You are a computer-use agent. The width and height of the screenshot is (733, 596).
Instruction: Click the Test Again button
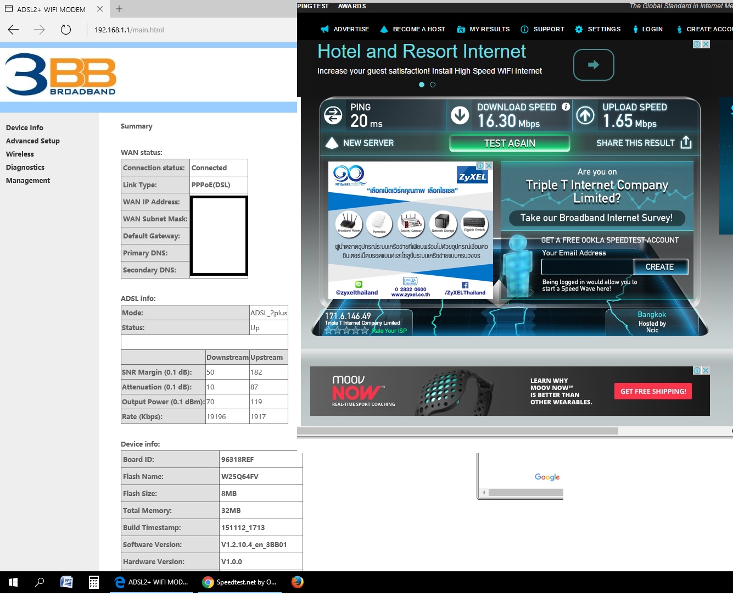(510, 143)
